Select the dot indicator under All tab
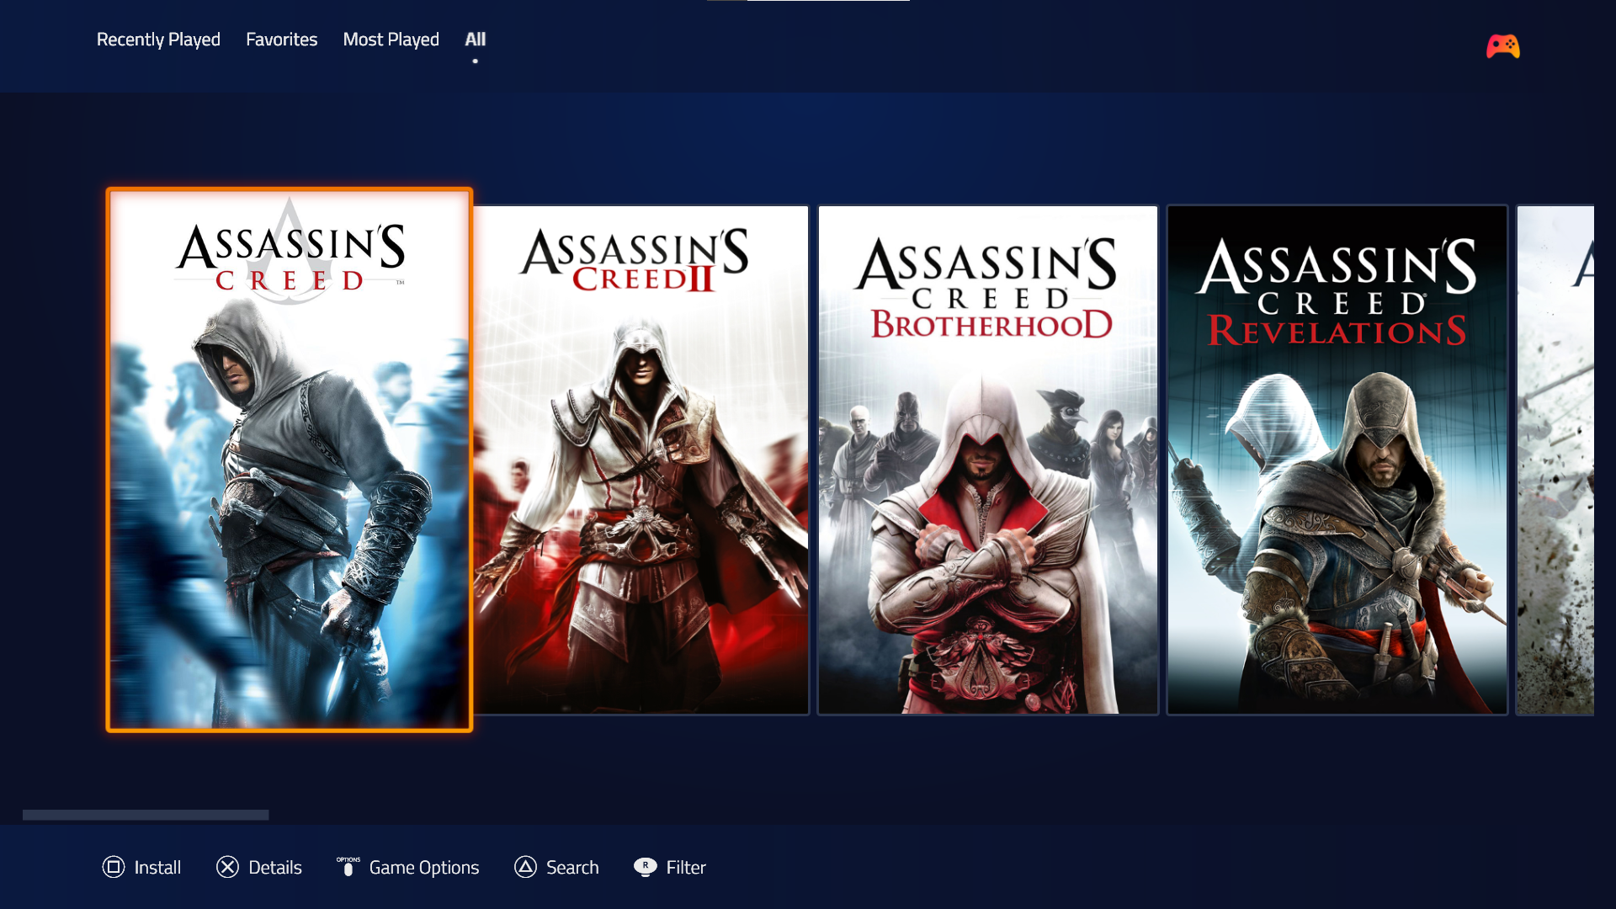 pos(475,60)
